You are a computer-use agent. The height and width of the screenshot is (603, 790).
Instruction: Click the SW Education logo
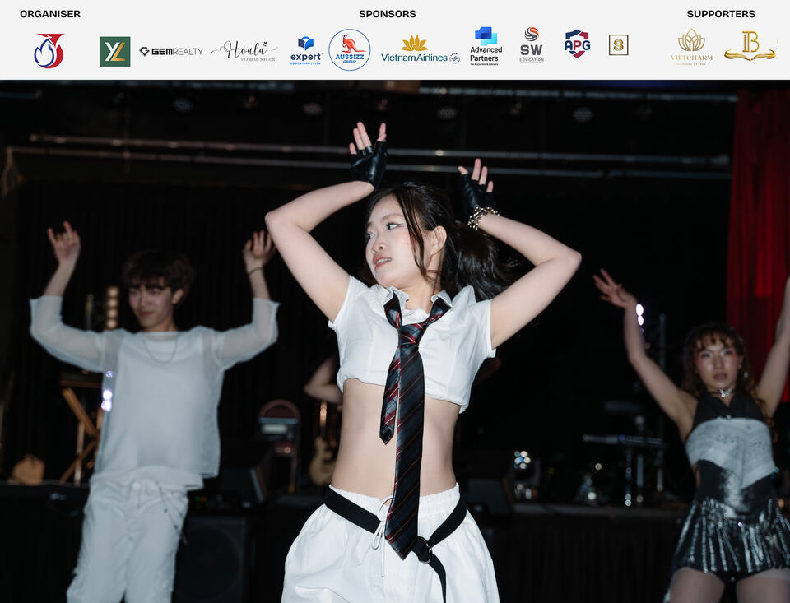pos(532,45)
